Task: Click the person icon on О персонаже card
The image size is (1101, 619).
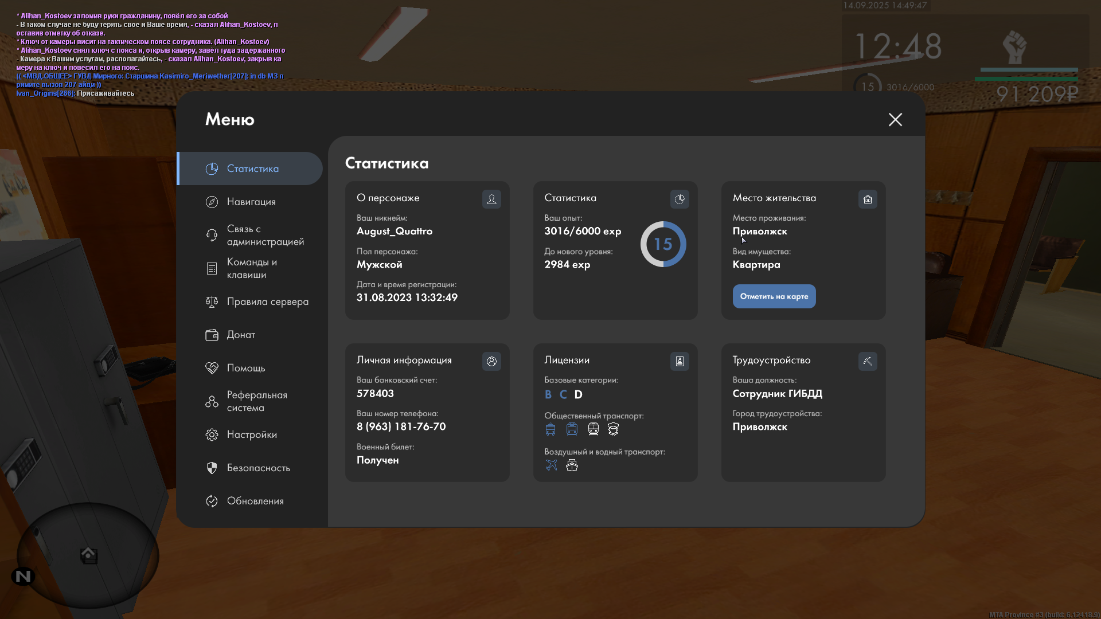Action: [491, 199]
